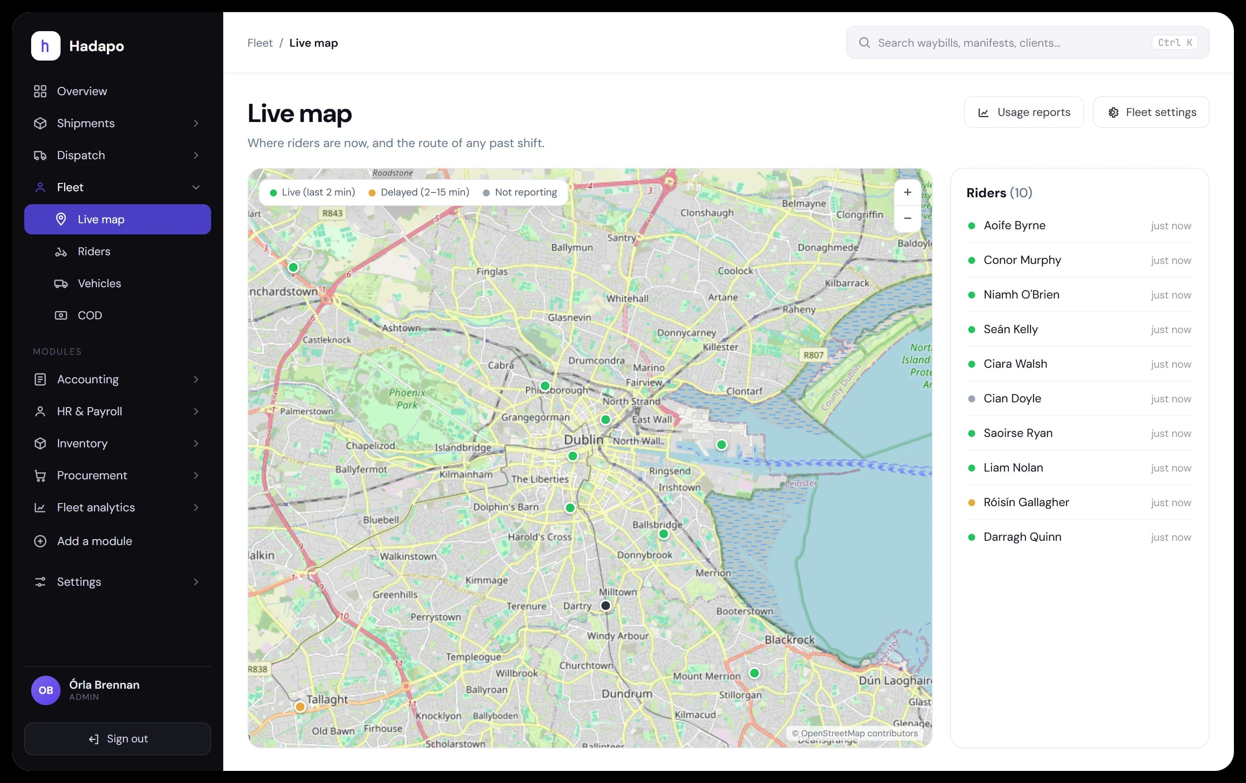
Task: Expand the Settings chevron
Action: [196, 582]
